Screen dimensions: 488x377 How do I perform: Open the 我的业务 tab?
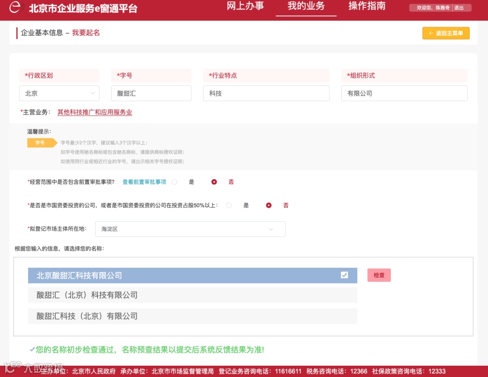pos(306,6)
